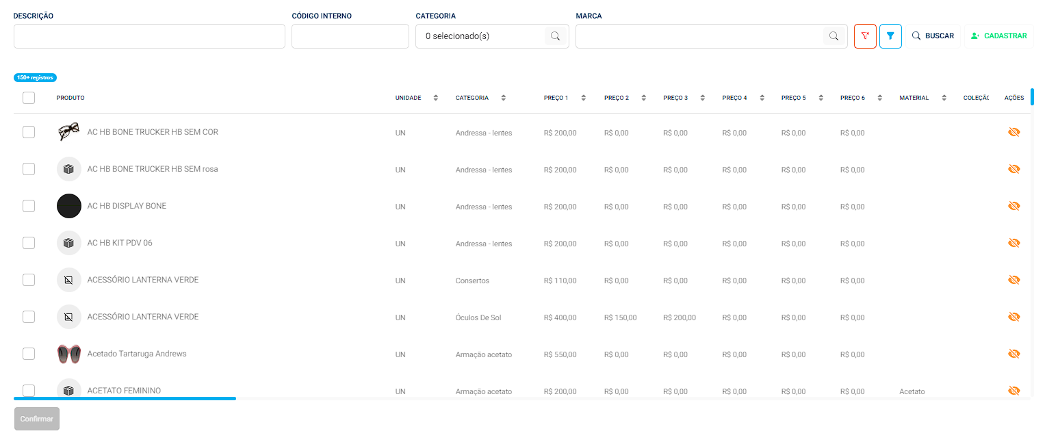Click the blue horizontal scrollbar under the table
The image size is (1047, 442).
(125, 398)
